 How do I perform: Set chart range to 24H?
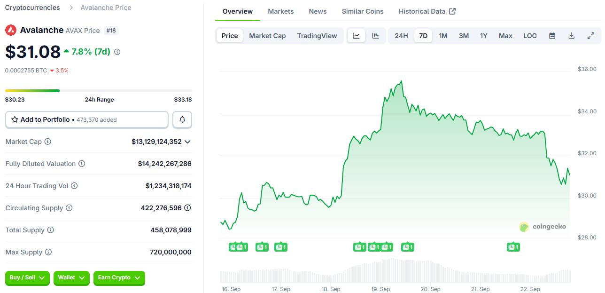(x=401, y=36)
